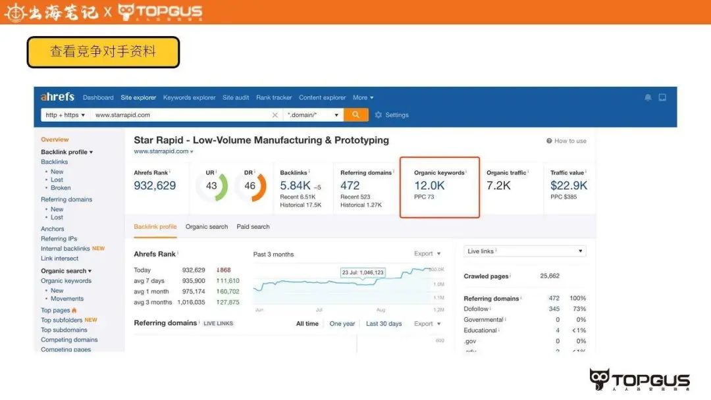The height and width of the screenshot is (400, 711).
Task: Open the *.domain/* mode dropdown
Action: coord(313,115)
